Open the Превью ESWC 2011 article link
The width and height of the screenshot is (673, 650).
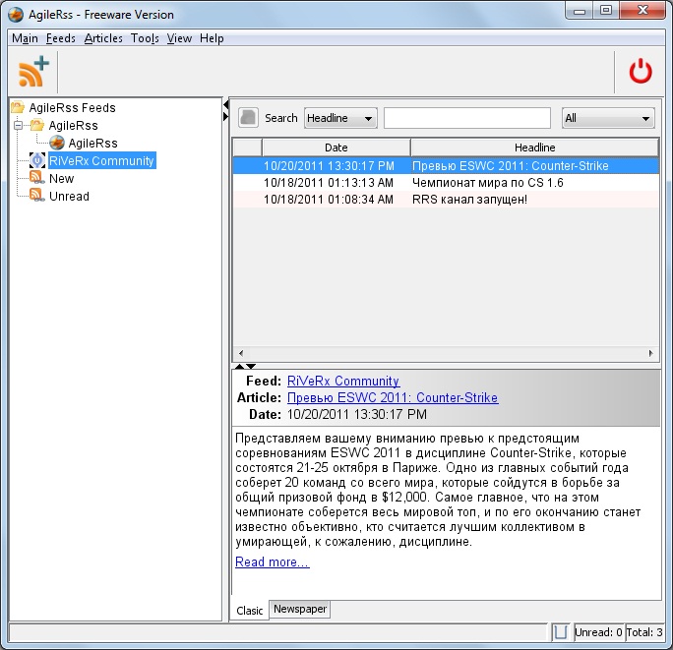393,397
